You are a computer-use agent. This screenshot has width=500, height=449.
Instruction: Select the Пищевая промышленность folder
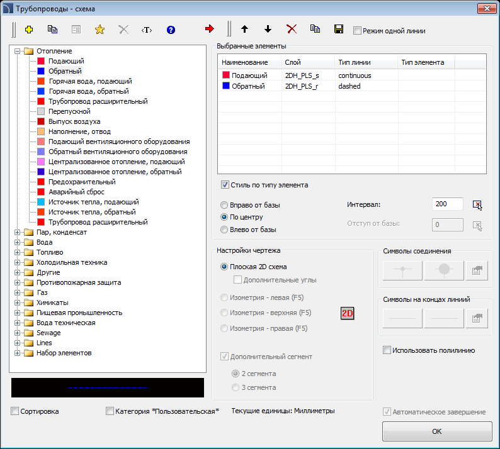pyautogui.click(x=79, y=313)
